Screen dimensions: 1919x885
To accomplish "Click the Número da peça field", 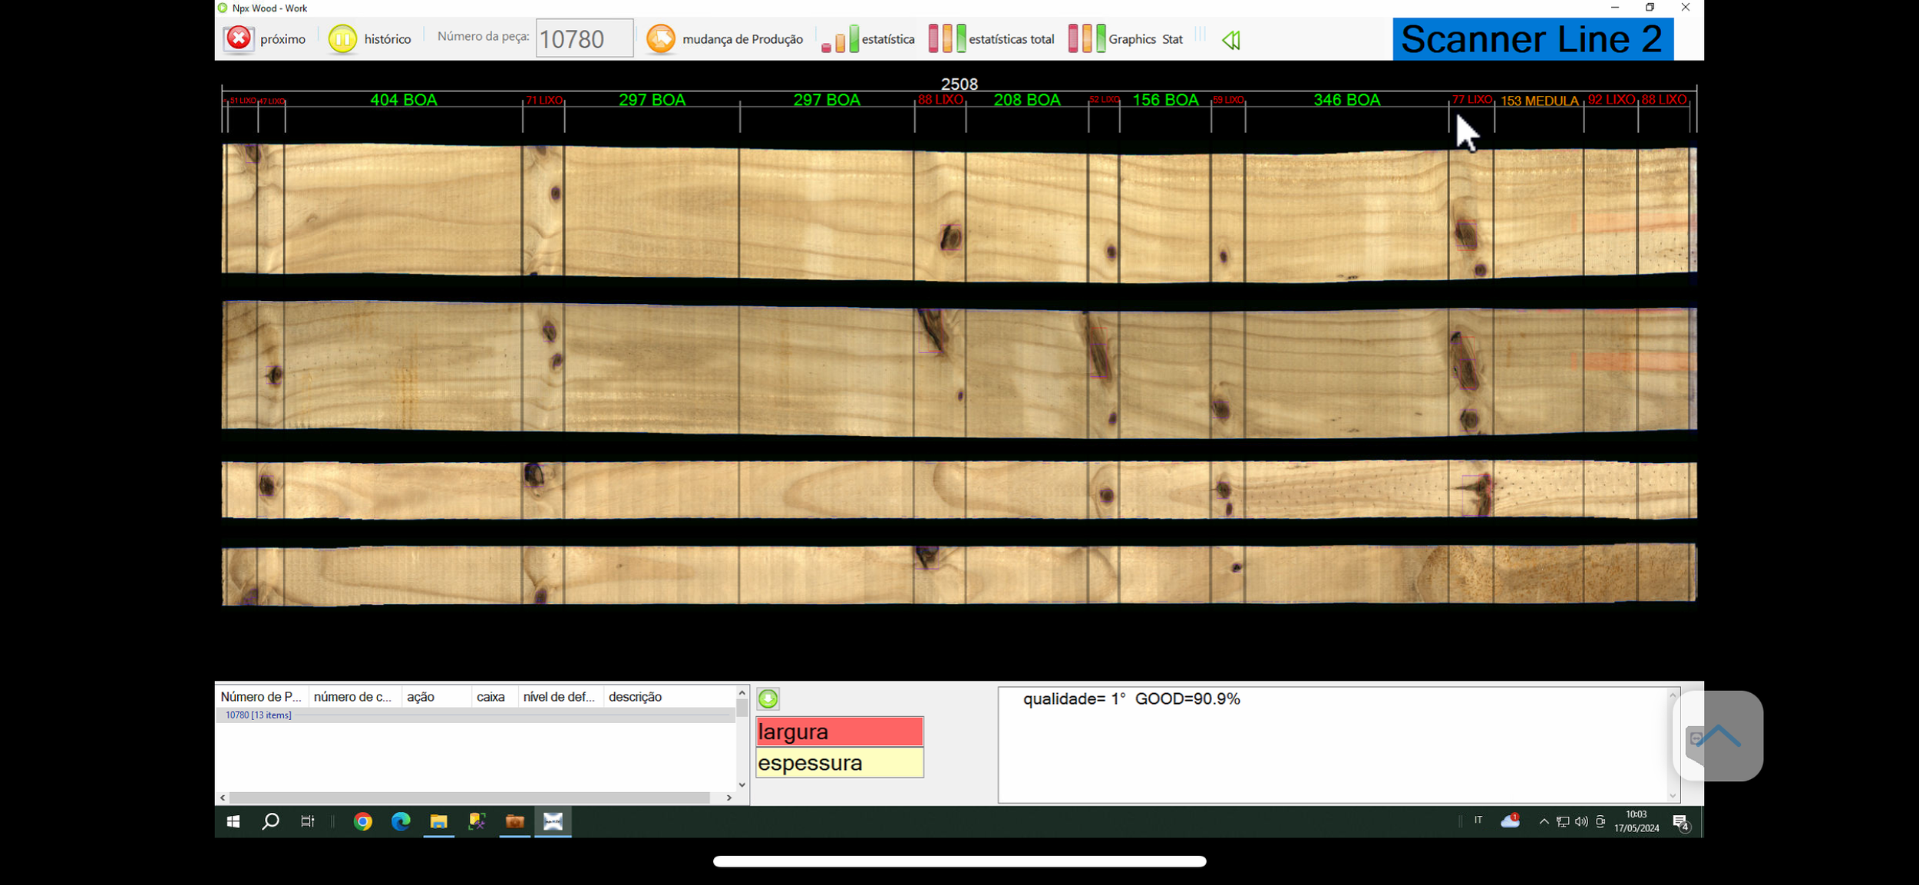I will tap(584, 38).
